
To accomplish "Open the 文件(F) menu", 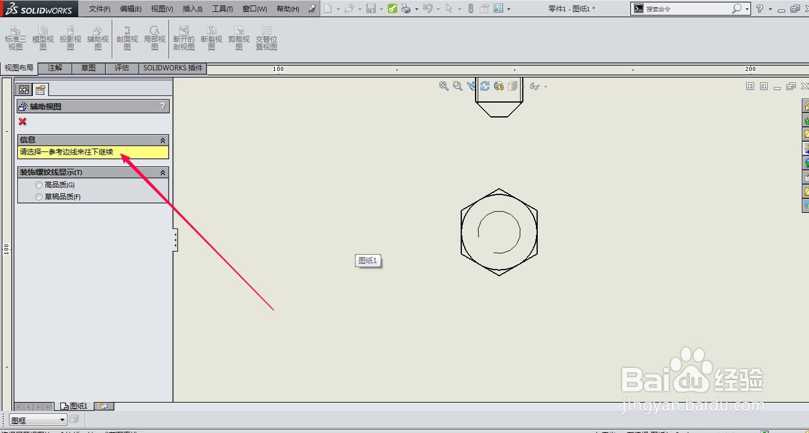I will [x=100, y=9].
